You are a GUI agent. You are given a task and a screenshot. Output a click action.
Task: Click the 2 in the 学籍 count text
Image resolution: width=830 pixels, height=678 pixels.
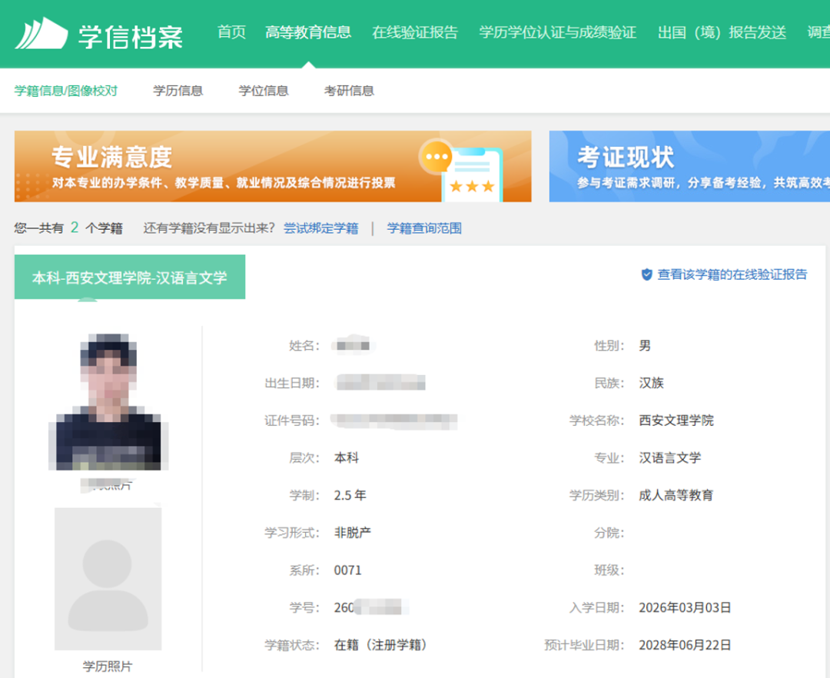74,228
